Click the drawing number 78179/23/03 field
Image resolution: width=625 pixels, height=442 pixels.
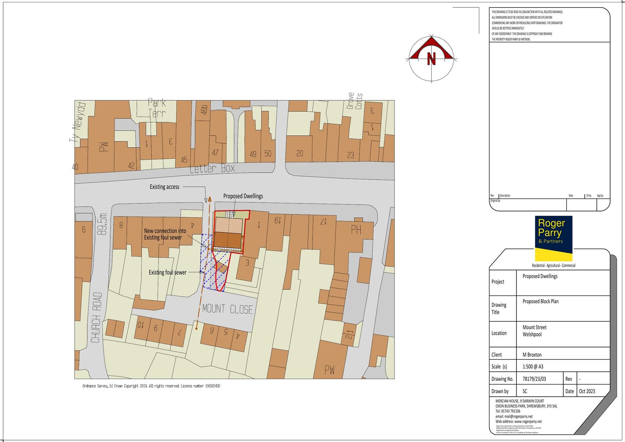pos(534,379)
